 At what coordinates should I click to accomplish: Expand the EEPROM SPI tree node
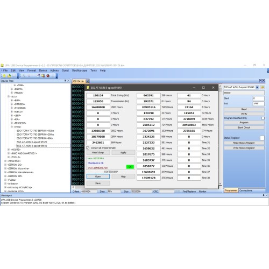pos(5,176)
